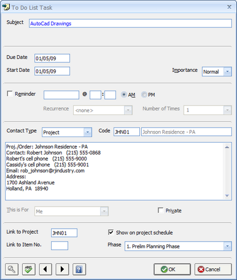The height and width of the screenshot is (280, 237).
Task: Open the Importance dropdown set to Normal
Action: pyautogui.click(x=227, y=72)
